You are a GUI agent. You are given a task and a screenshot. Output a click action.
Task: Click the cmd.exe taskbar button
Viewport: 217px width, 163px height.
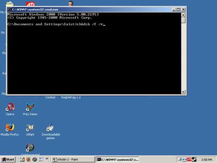[x=118, y=159]
